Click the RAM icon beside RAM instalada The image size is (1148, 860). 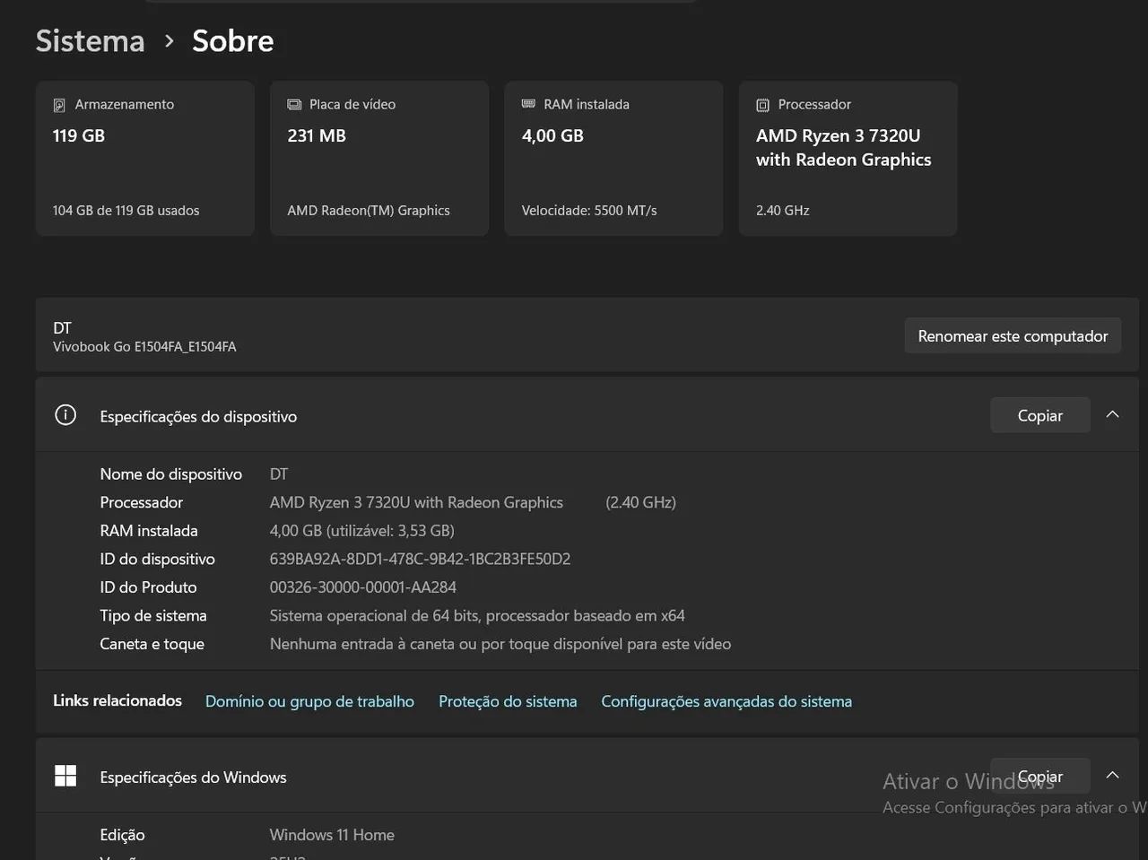click(x=528, y=104)
